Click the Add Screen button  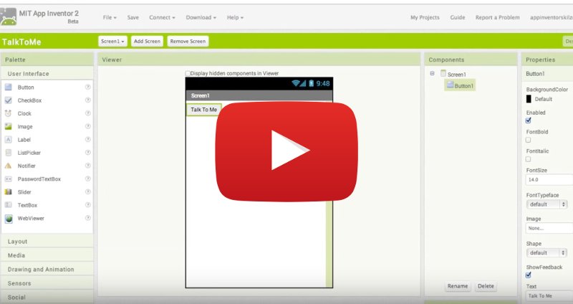tap(147, 42)
